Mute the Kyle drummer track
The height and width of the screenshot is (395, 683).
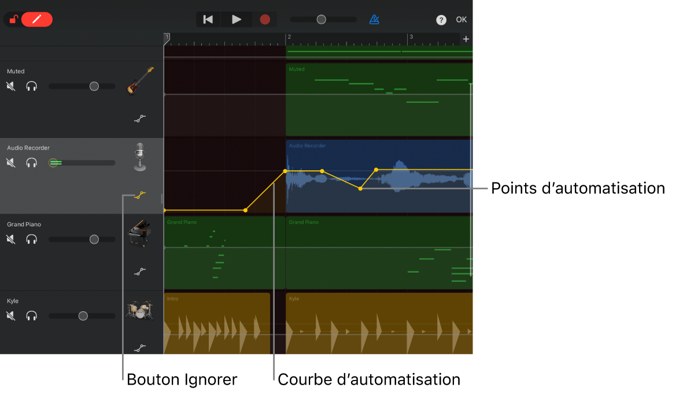tap(11, 316)
